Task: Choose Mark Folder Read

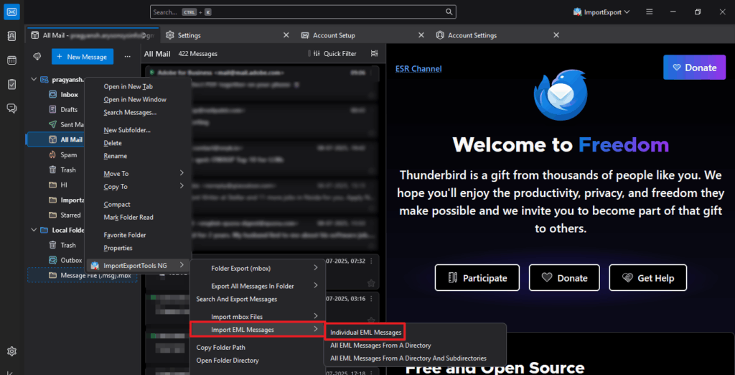Action: pyautogui.click(x=128, y=217)
